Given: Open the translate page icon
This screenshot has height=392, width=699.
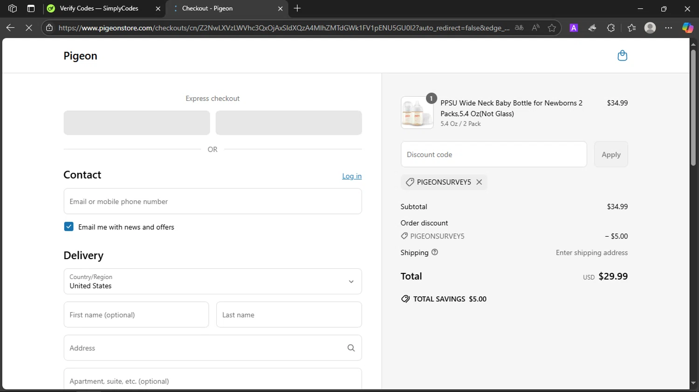Looking at the screenshot, I should click(x=519, y=28).
